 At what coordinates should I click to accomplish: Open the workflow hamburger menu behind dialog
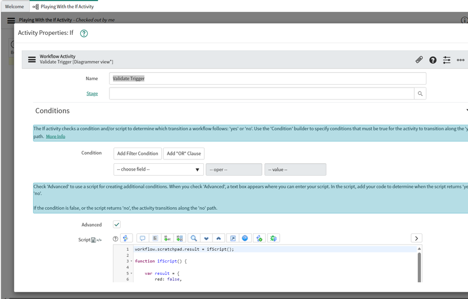tap(11, 20)
